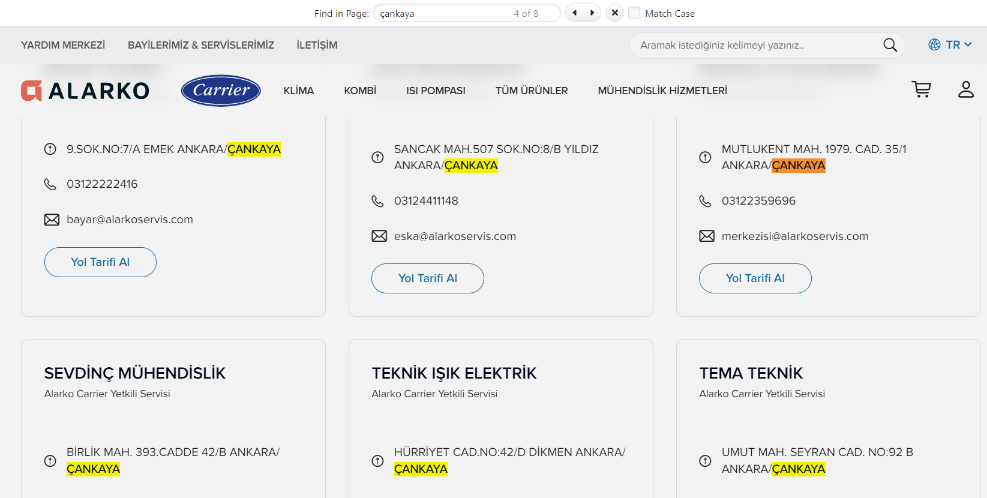This screenshot has height=498, width=987.
Task: Click Yol Tarifi Al under bayar@alarkoservis.com
Action: 100,262
